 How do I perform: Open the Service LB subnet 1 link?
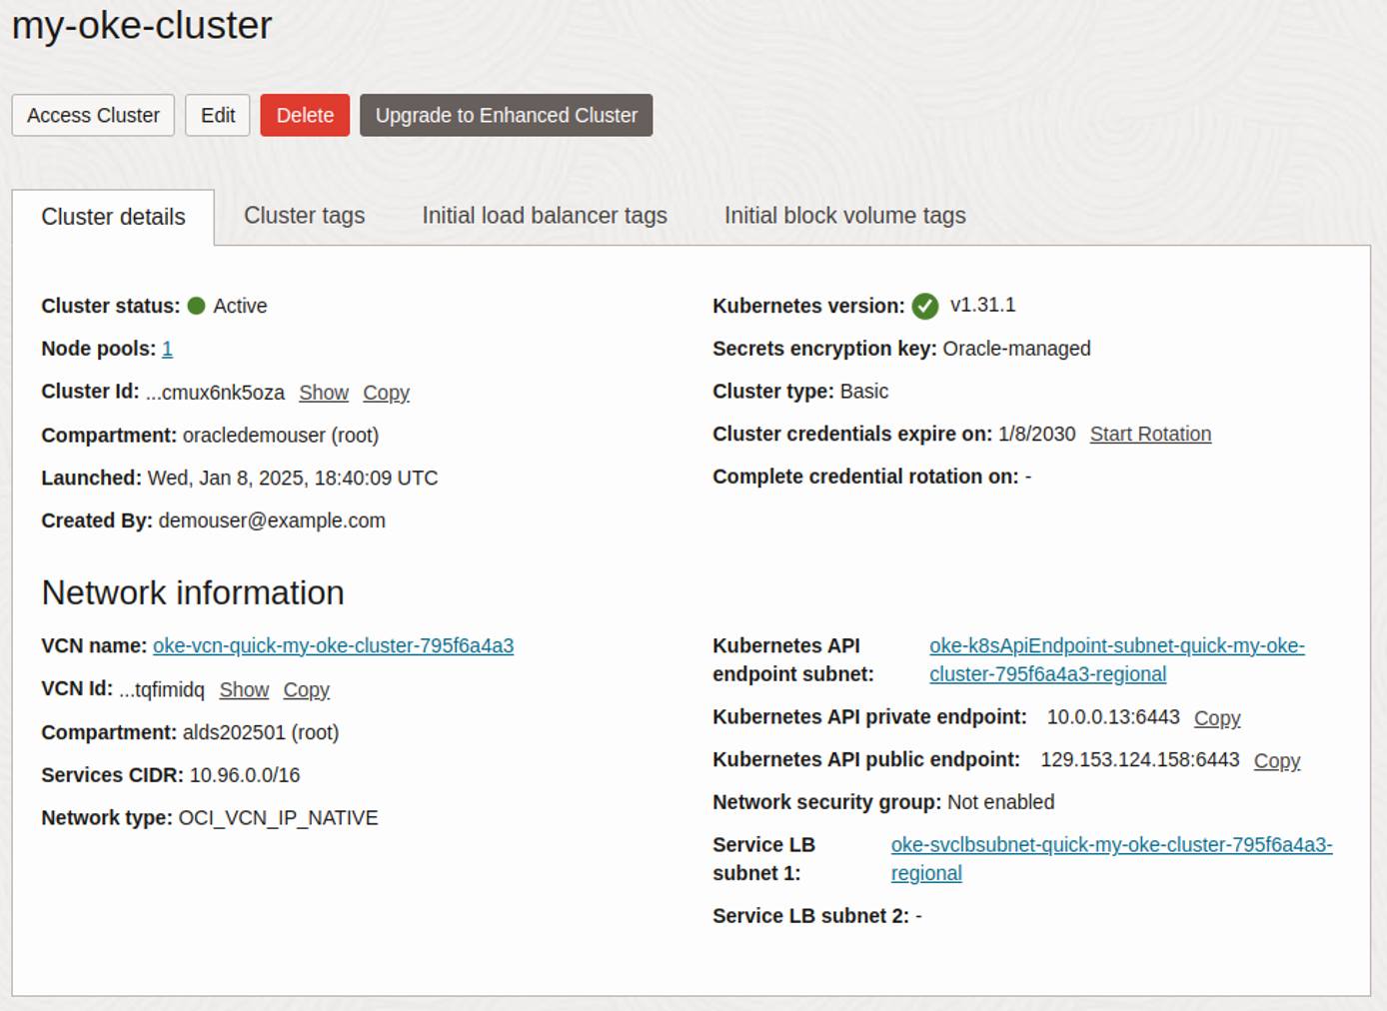tap(1111, 845)
